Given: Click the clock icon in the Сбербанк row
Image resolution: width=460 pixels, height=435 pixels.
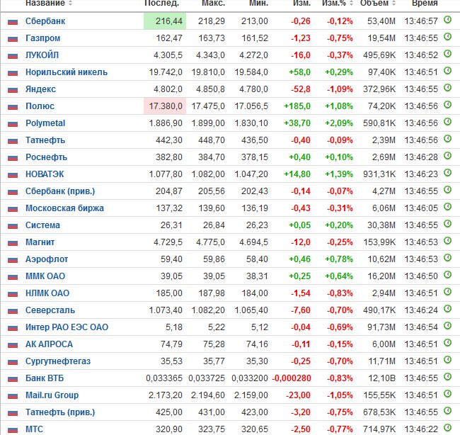Looking at the screenshot, I should click(447, 20).
